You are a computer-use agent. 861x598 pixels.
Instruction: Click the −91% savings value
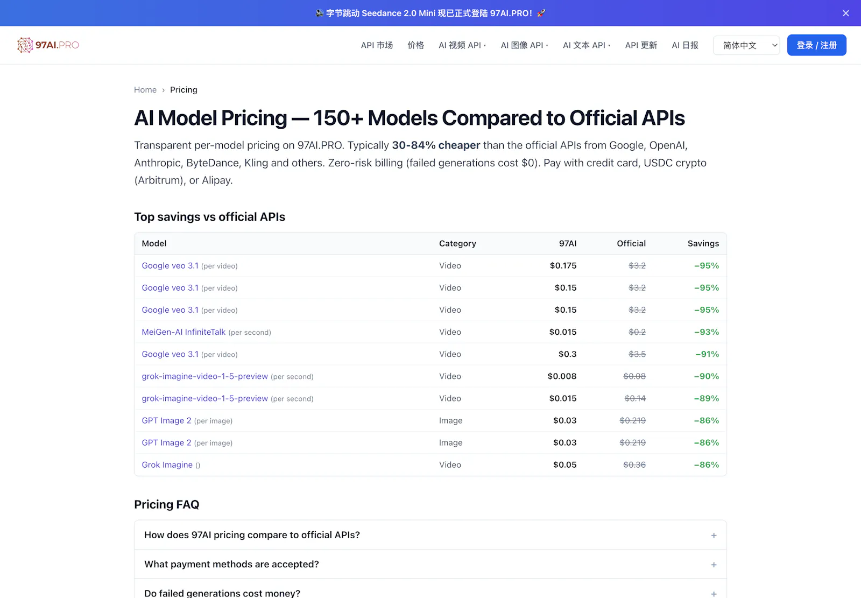click(x=707, y=354)
